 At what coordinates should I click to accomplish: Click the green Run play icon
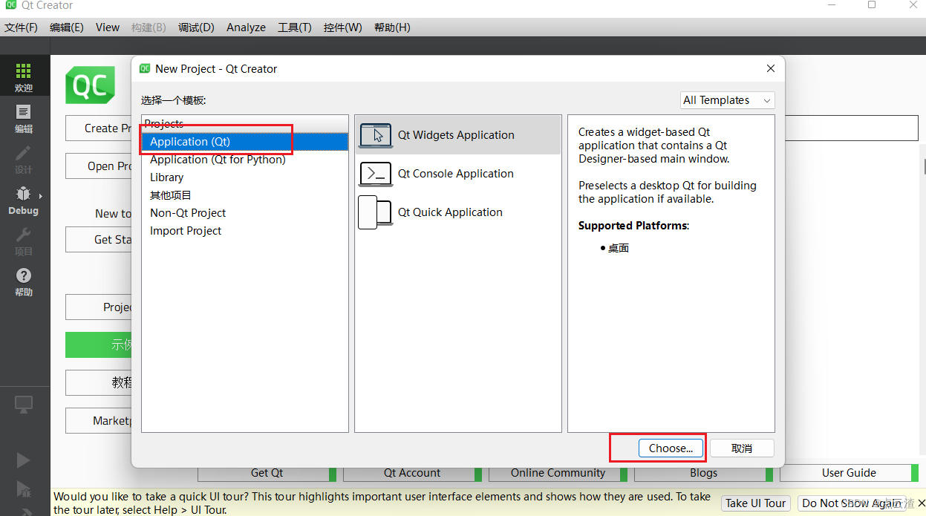[x=24, y=460]
